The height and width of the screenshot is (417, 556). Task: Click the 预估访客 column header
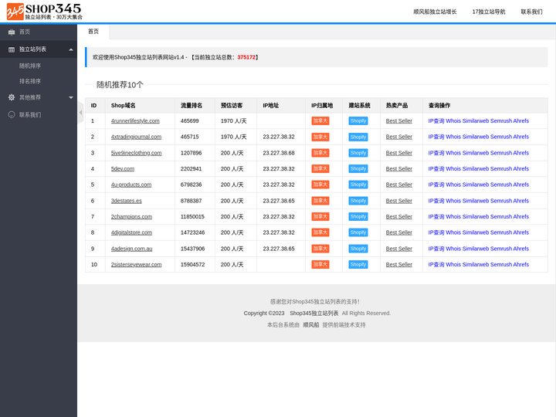point(232,105)
